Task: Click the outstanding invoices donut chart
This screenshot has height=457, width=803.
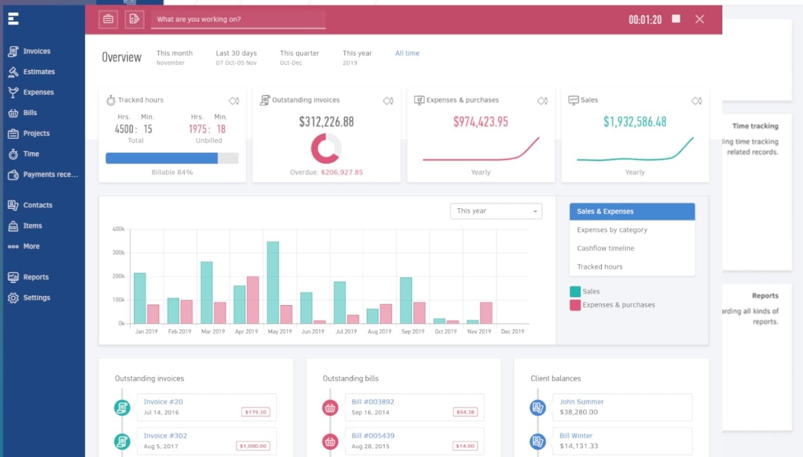Action: 326,149
